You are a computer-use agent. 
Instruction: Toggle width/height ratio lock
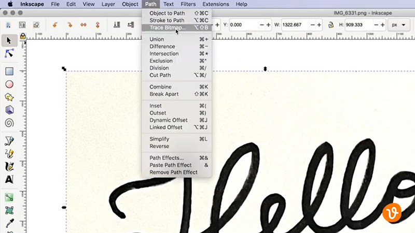(x=331, y=25)
